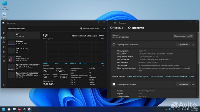Open the Details page in Task Manager

pos(4,56)
